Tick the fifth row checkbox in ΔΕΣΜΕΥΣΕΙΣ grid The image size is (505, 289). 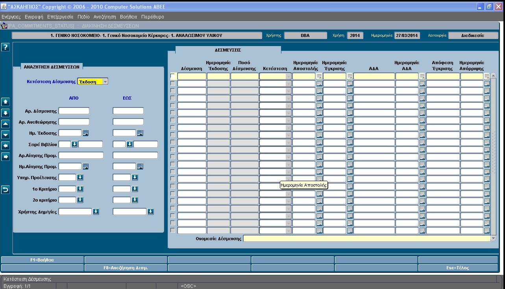(172, 105)
